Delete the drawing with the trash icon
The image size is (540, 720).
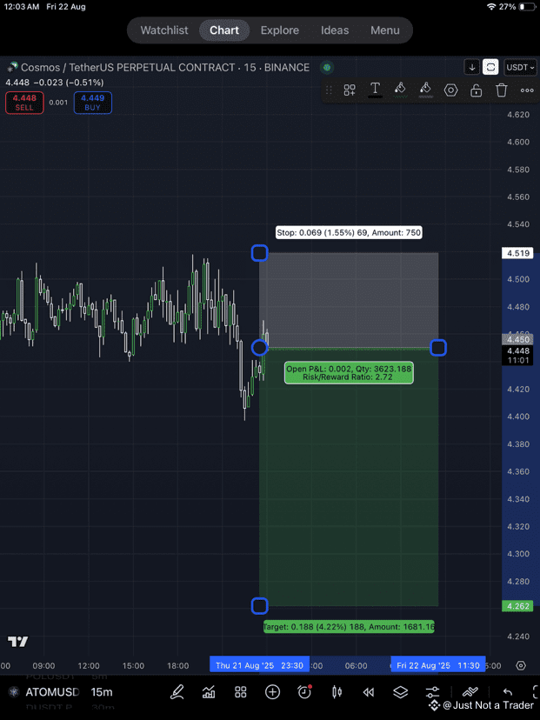tap(502, 90)
